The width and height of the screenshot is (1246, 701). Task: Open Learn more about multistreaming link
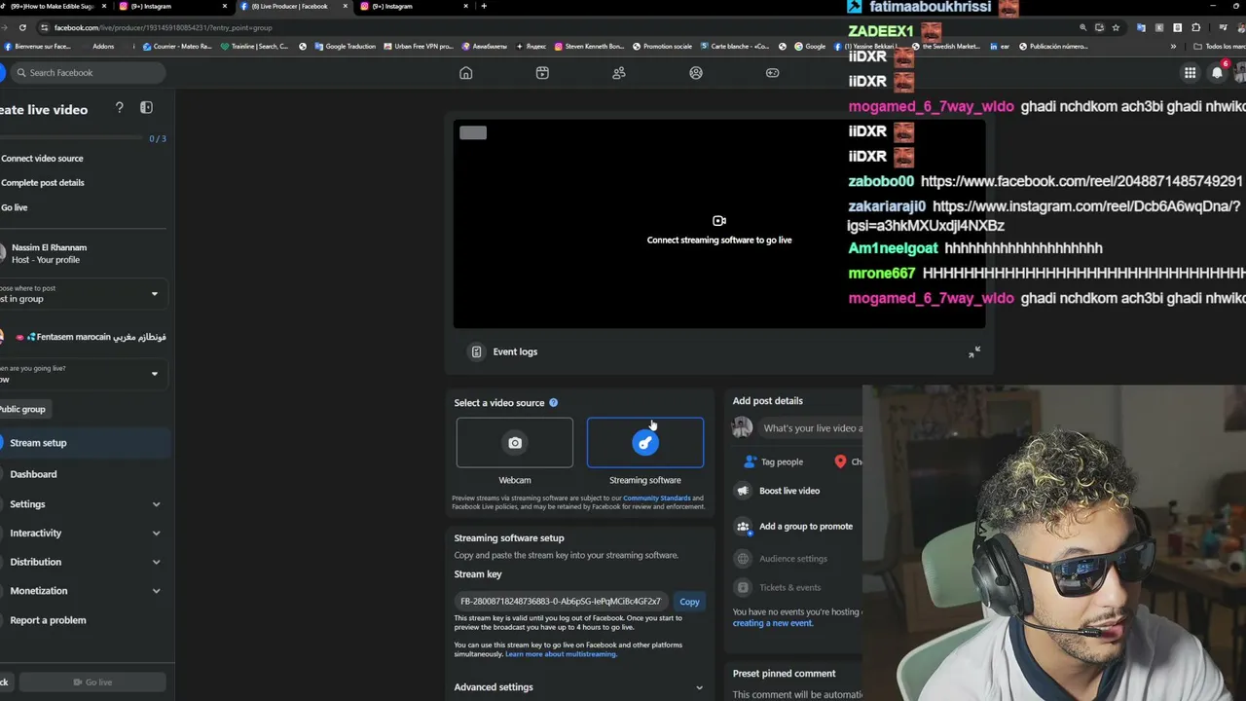[561, 654]
